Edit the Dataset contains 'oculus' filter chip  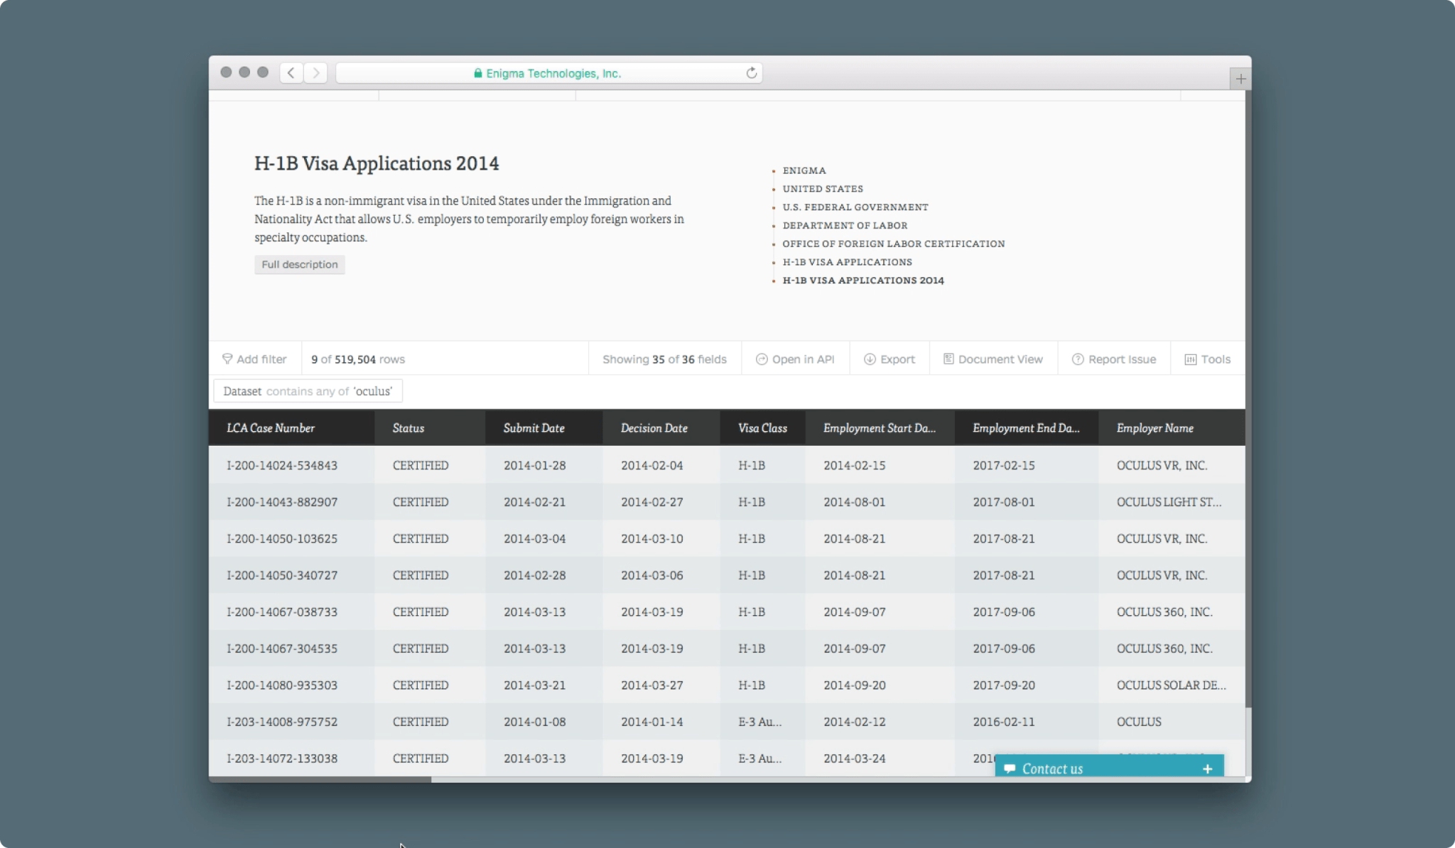point(308,391)
